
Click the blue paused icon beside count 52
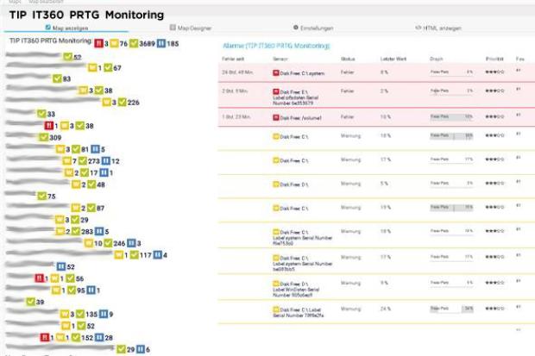pos(61,266)
